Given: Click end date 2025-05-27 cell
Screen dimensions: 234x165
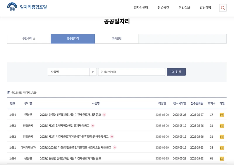Looking at the screenshot, I should (197, 115).
